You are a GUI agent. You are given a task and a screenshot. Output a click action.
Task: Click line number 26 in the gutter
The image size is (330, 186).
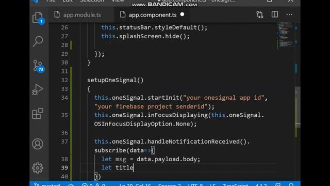[64, 27]
